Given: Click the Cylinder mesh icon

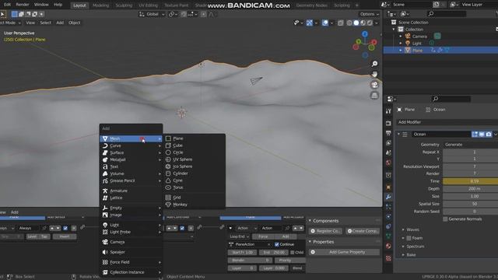Looking at the screenshot, I should coord(168,173).
